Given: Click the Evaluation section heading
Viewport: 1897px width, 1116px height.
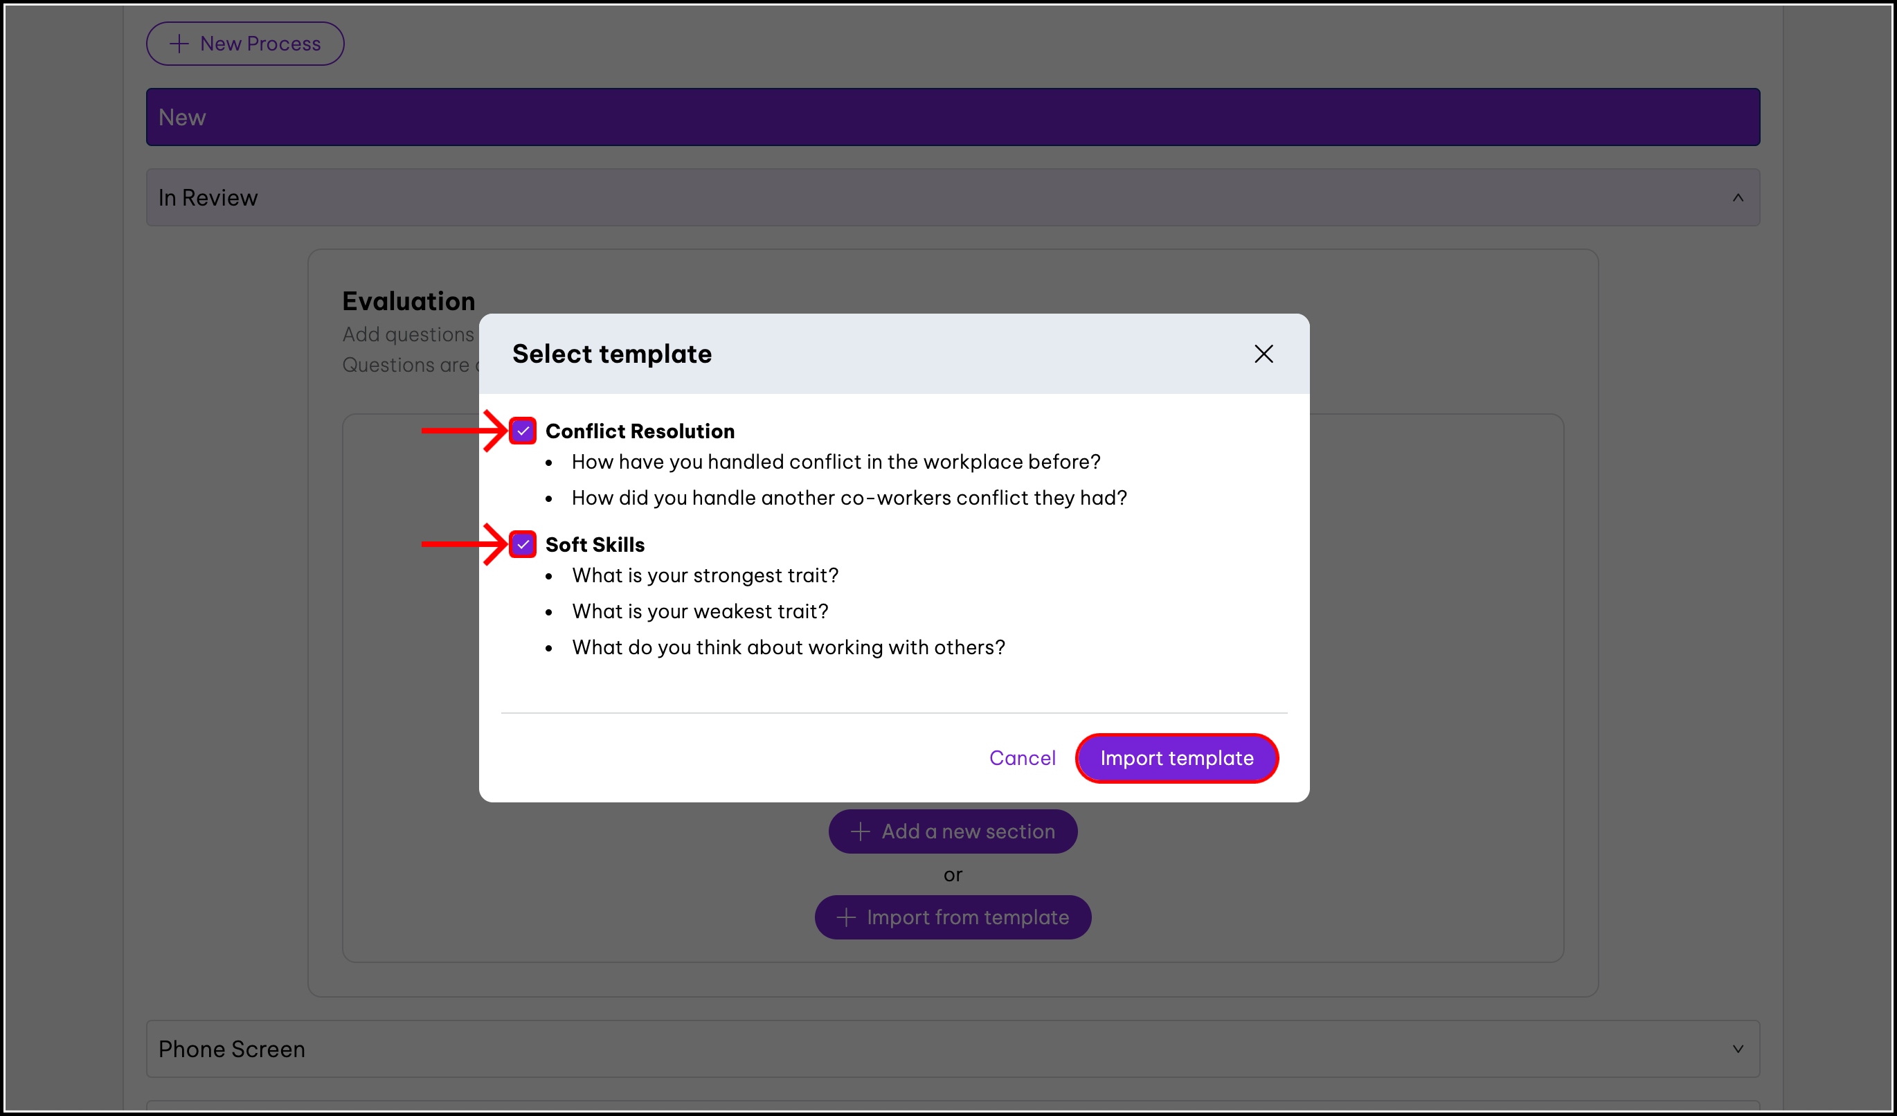Looking at the screenshot, I should click(408, 301).
